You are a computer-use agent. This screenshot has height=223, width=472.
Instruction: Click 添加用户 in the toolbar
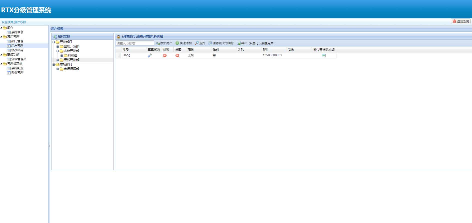(164, 43)
